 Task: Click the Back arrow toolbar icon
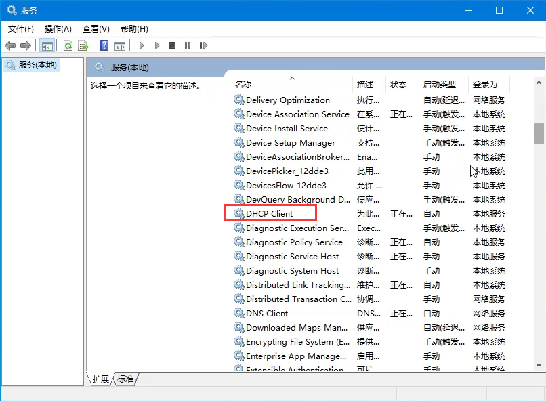10,45
